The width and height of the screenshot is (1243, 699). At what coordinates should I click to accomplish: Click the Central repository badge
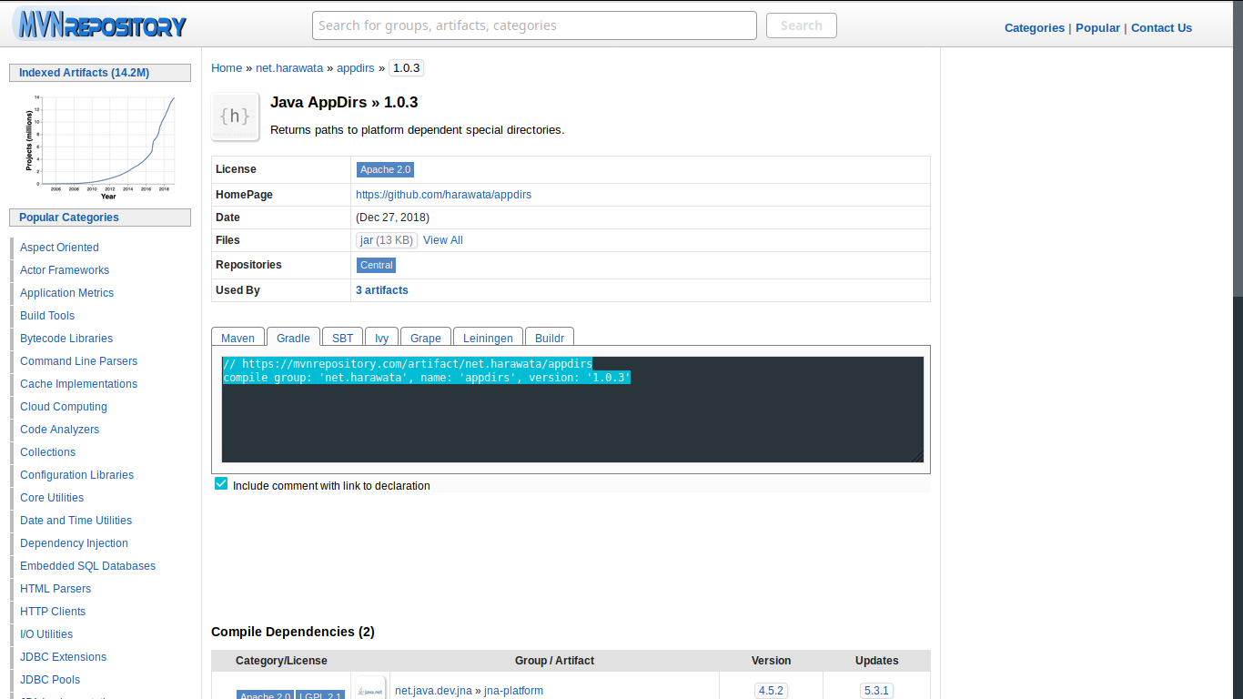376,265
